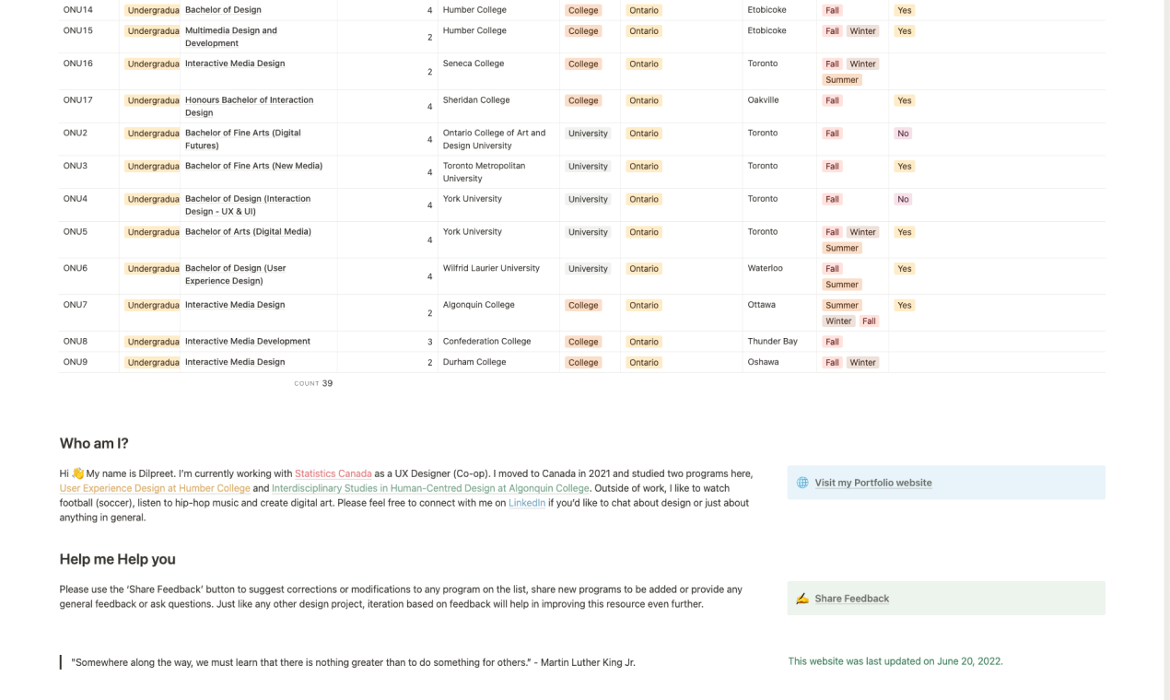Image resolution: width=1170 pixels, height=700 pixels.
Task: Open the Statistics Canada link
Action: [x=333, y=473]
